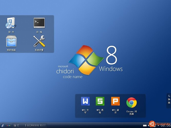
Task: Click the keyboard layout tray icon
Action: coord(145,126)
